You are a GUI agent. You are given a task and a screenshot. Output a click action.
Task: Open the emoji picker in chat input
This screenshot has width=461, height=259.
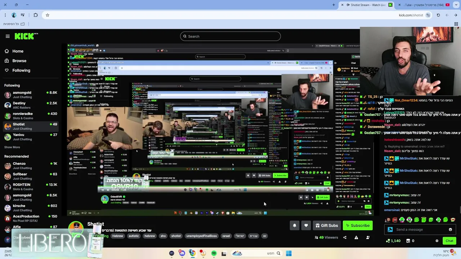click(x=451, y=230)
